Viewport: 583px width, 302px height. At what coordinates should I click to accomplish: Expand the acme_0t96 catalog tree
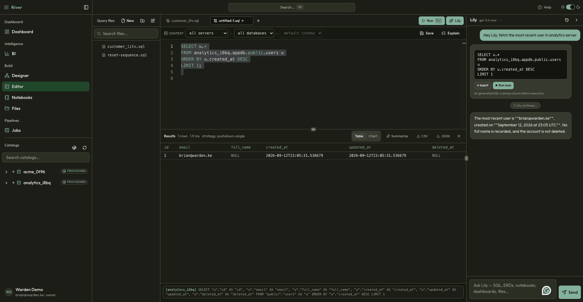(x=6, y=172)
